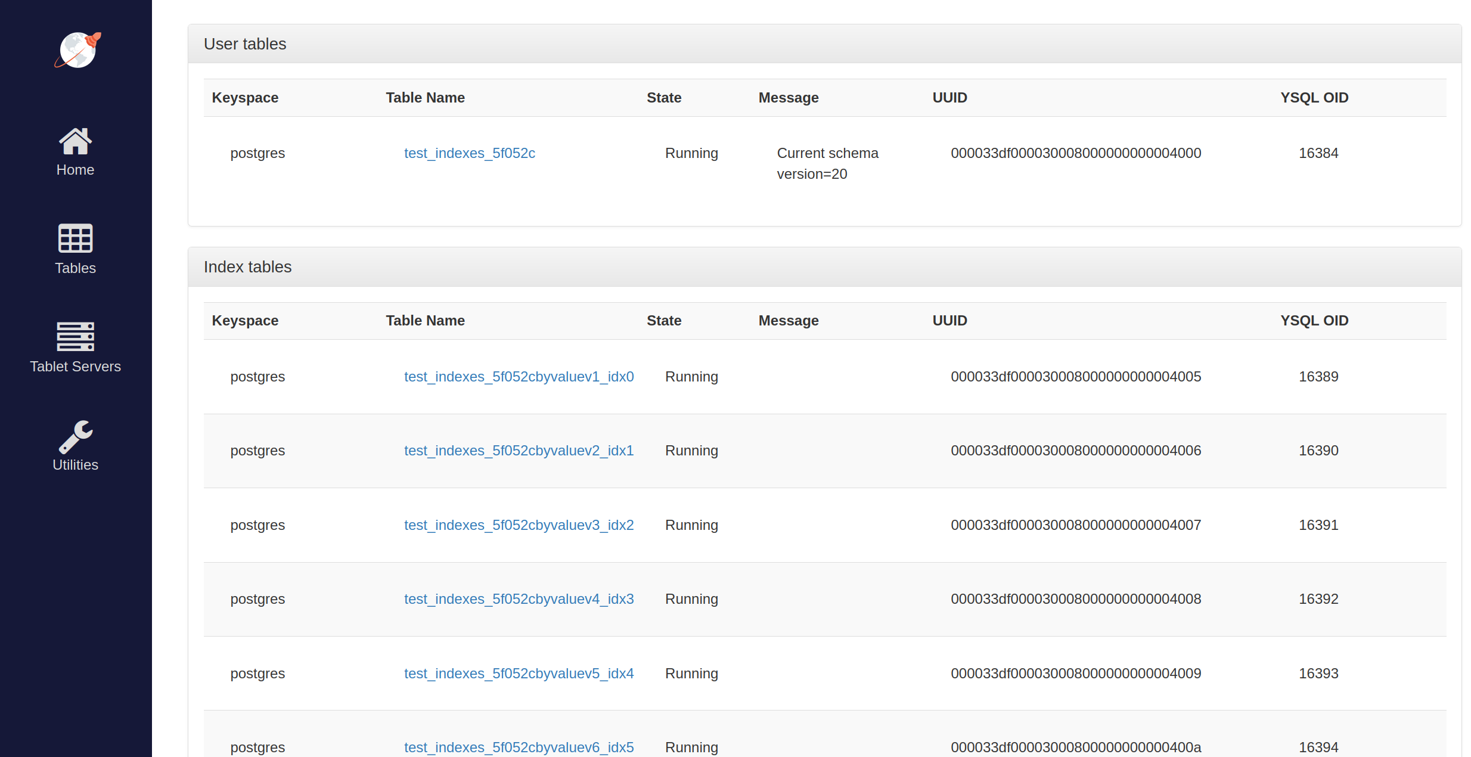The width and height of the screenshot is (1471, 757).
Task: Click the Tablet Servers stack icon
Action: [x=75, y=336]
